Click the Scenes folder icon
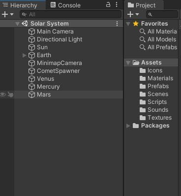The image size is (181, 196). point(143,94)
